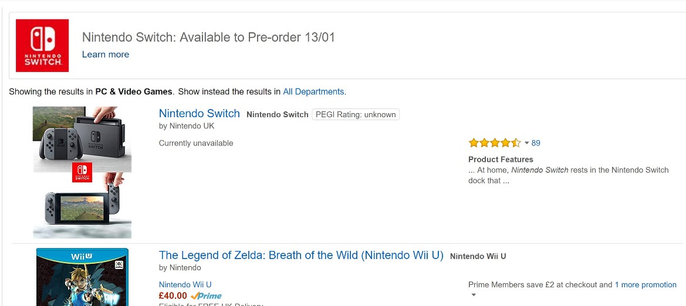Expand the ratings dropdown arrow beside stars
686x306 pixels.
pos(526,143)
